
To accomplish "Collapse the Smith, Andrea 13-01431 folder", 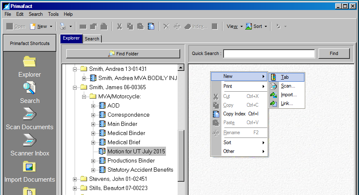I will tap(75, 69).
